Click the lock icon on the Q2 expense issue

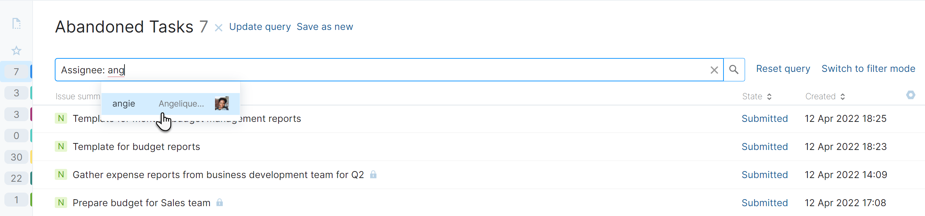click(x=373, y=174)
